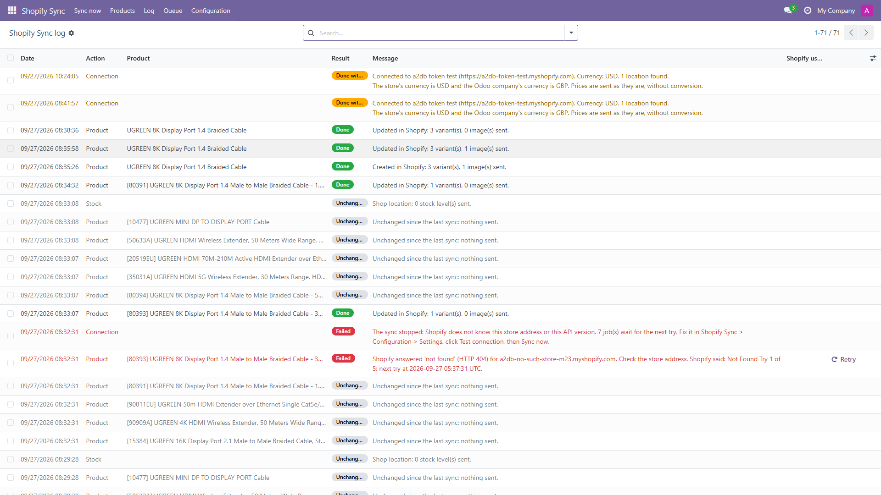881x495 pixels.
Task: Click Retry on the failed 80393 product row
Action: 843,359
